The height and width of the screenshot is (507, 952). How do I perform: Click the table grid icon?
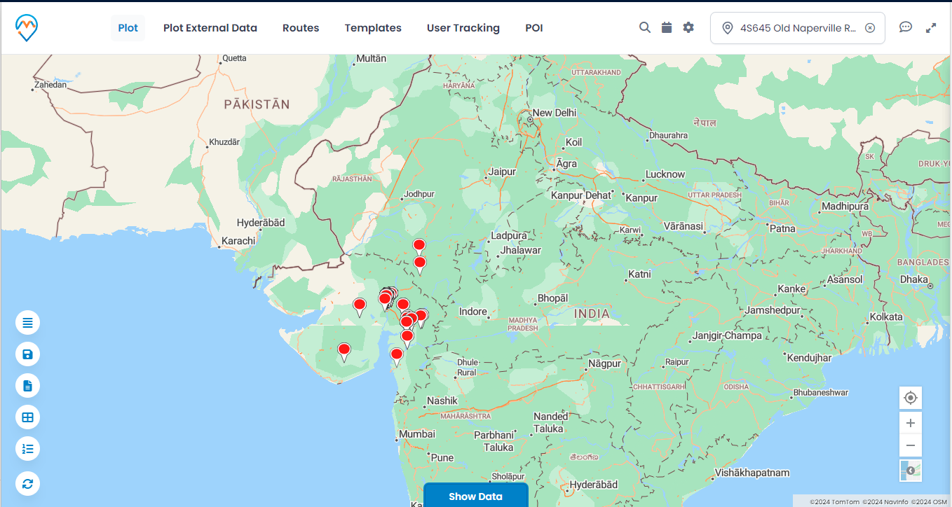tap(27, 417)
